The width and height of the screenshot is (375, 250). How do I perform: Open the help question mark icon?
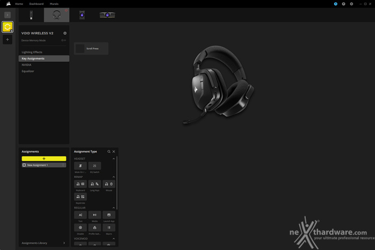343,4
